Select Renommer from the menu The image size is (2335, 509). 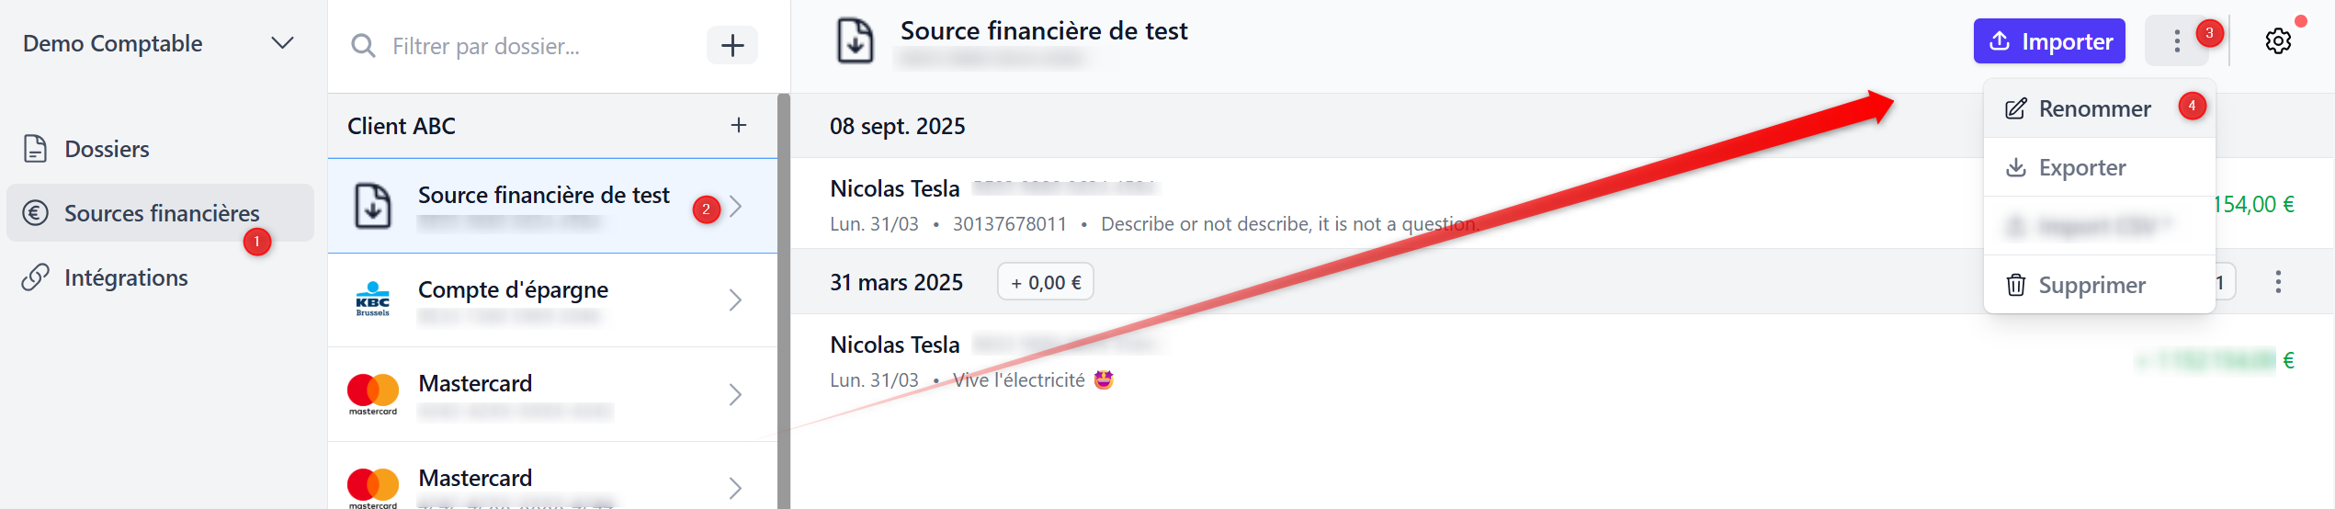click(2094, 109)
